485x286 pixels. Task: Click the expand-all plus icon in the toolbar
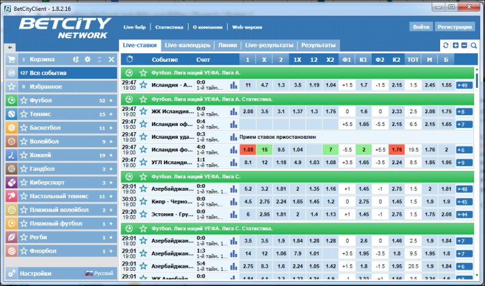click(x=456, y=45)
